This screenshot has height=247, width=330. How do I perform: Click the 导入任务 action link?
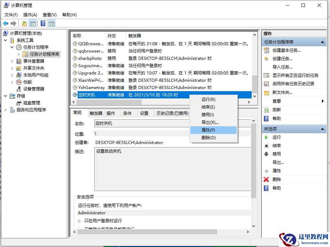279,67
